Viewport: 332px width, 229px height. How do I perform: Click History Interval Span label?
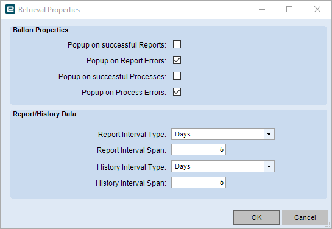pyautogui.click(x=131, y=183)
